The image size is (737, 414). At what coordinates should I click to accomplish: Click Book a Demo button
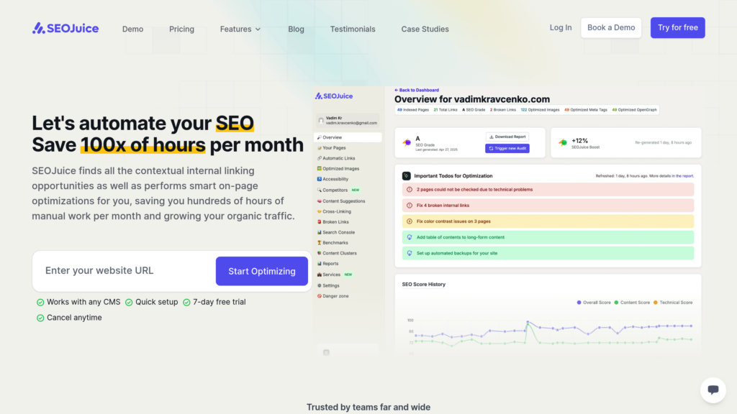click(x=611, y=28)
